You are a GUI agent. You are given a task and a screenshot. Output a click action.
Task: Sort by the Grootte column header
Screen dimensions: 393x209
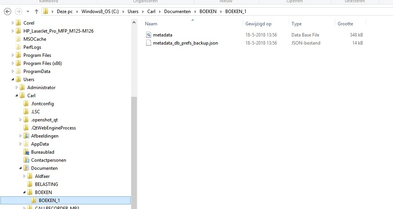pyautogui.click(x=345, y=24)
